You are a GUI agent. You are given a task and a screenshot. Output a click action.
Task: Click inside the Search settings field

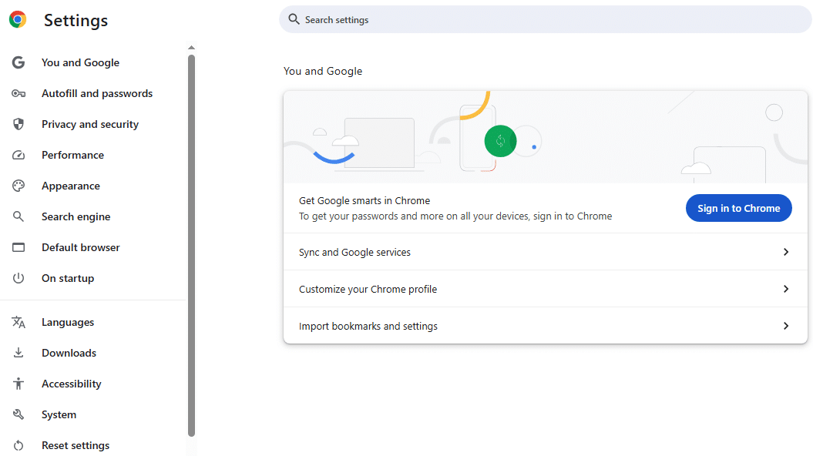pos(545,19)
